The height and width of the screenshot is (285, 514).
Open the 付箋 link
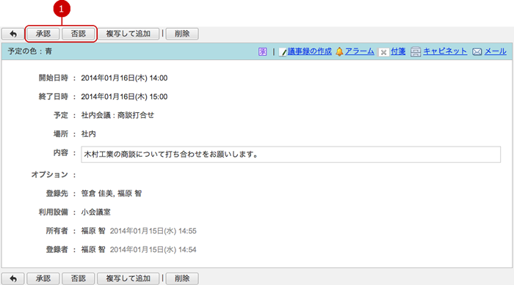click(398, 51)
